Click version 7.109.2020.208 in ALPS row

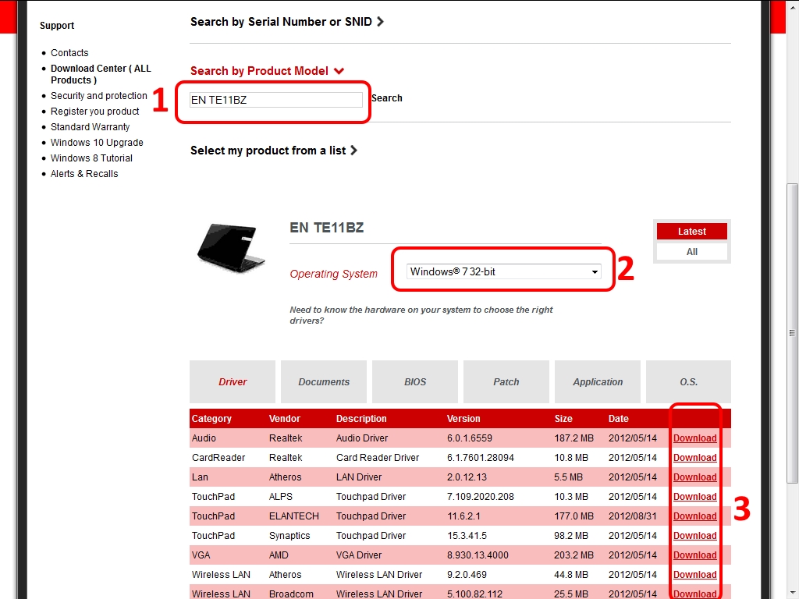tap(480, 497)
